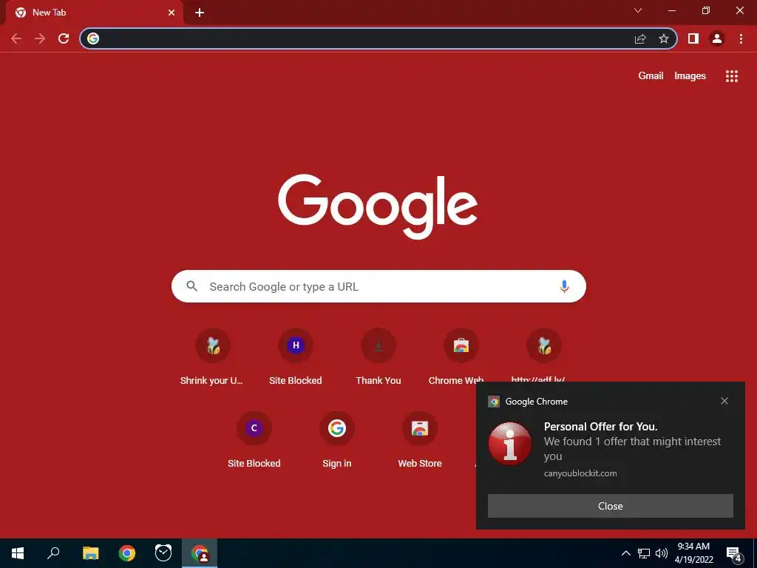Go back with the back arrow
757x568 pixels.
(16, 38)
